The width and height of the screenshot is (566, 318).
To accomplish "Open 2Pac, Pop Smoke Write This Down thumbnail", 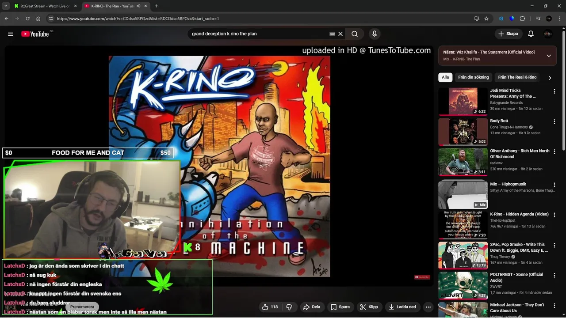I will [463, 255].
